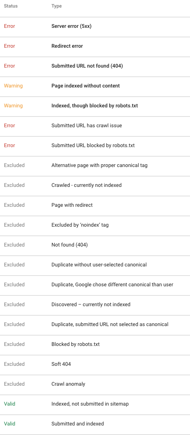Click the Status column header
This screenshot has height=435, width=190.
coord(11,6)
